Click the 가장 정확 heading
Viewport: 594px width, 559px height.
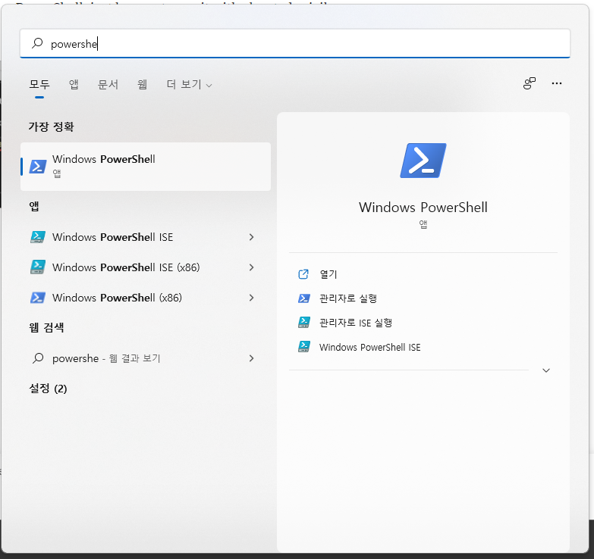(51, 126)
